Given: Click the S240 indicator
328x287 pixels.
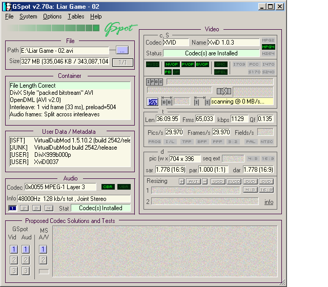Looking at the screenshot, I should point(268,72).
